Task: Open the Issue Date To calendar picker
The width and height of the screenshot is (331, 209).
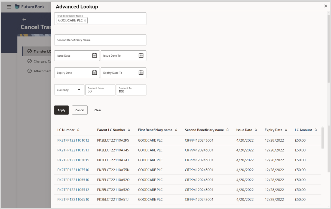Action: click(141, 55)
